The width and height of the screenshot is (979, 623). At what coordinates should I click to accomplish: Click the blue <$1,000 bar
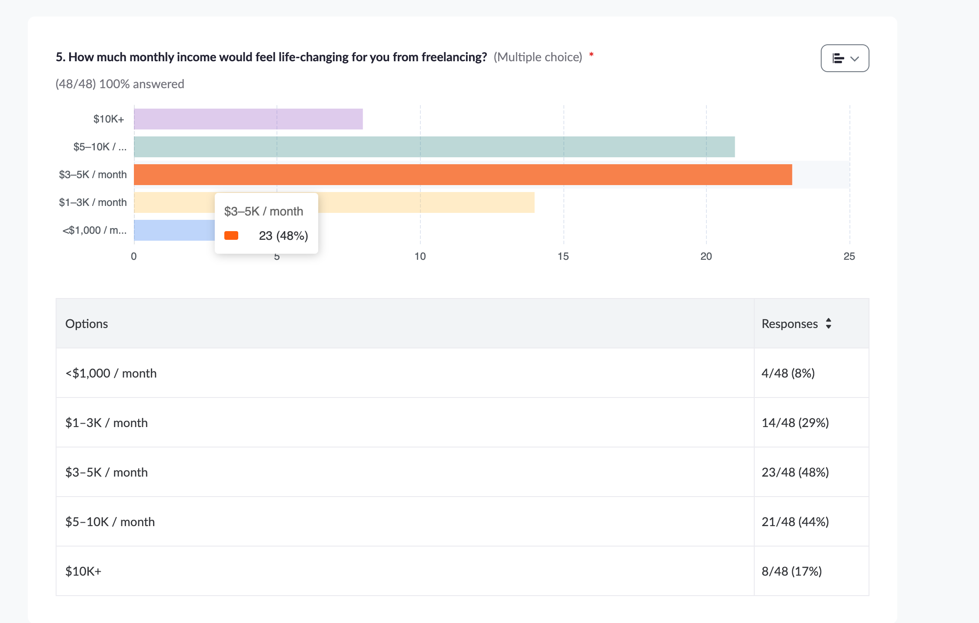(x=174, y=230)
